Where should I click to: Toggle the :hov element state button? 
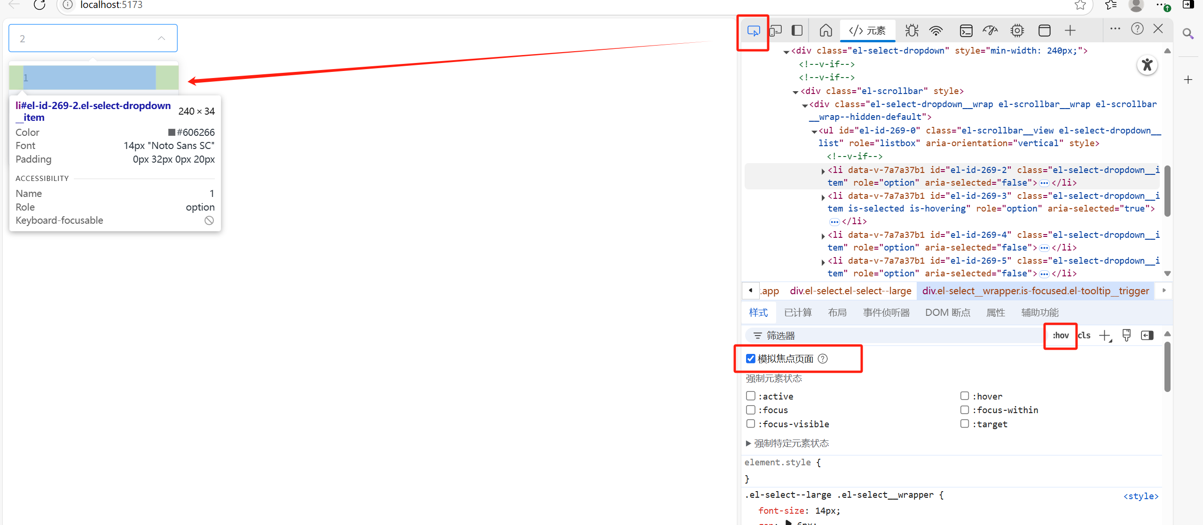pos(1060,335)
